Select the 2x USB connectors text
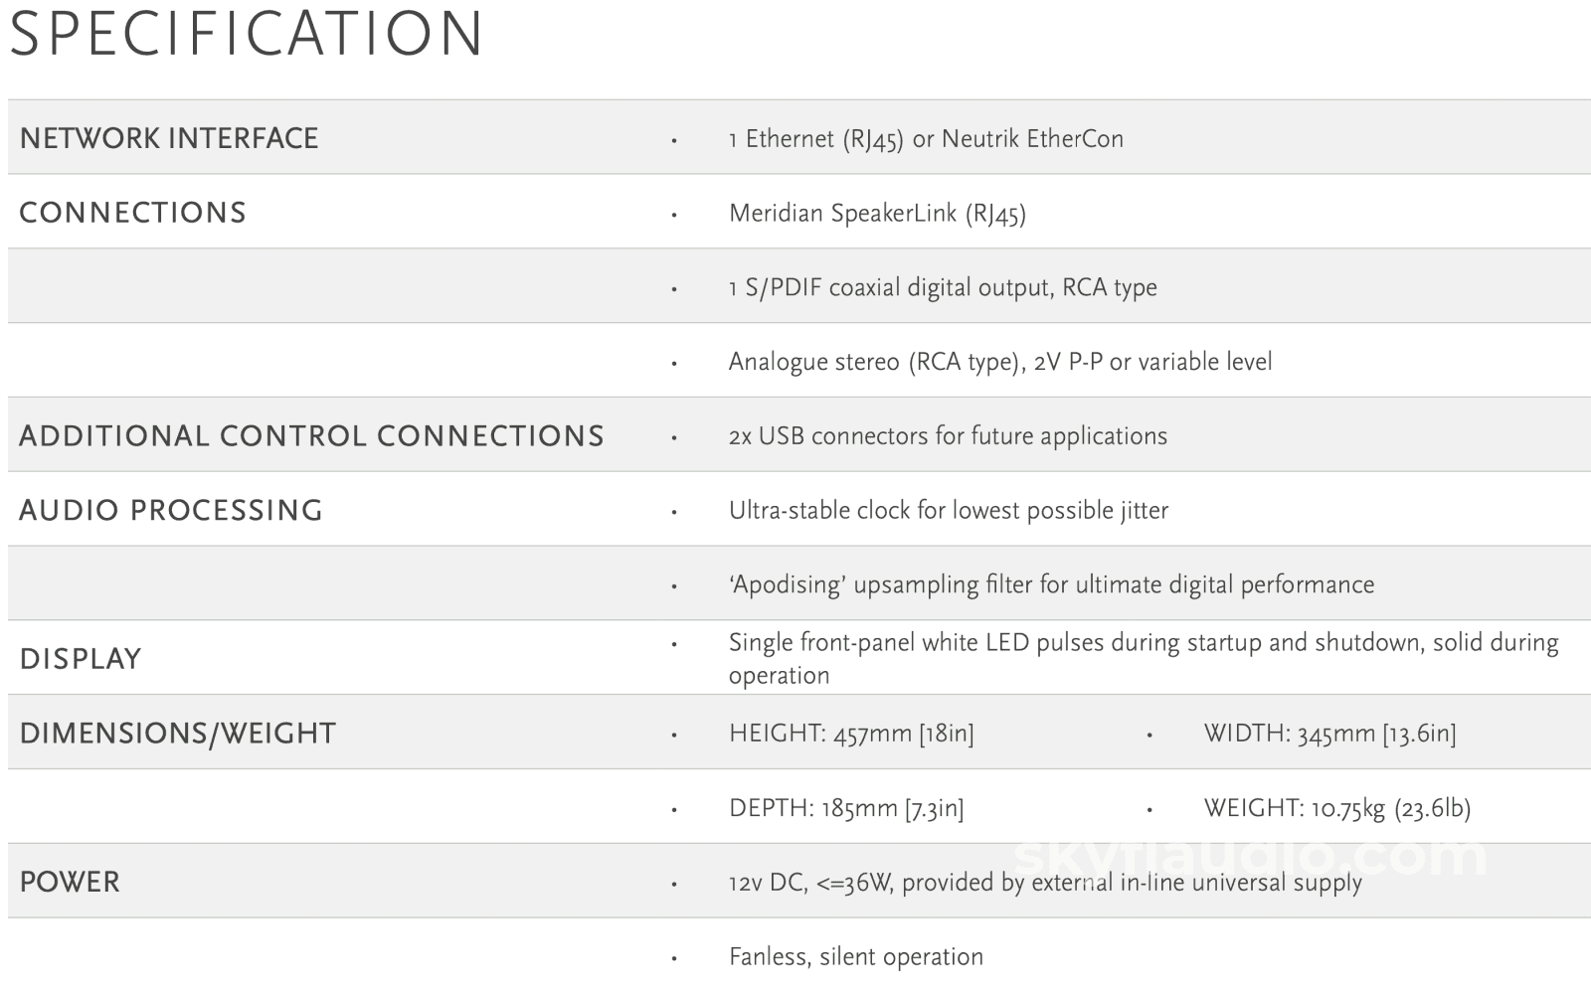Screen dimensions: 1591x988 (948, 436)
